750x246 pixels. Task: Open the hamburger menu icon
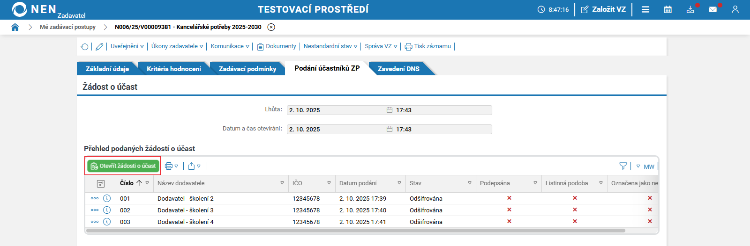[x=645, y=9]
